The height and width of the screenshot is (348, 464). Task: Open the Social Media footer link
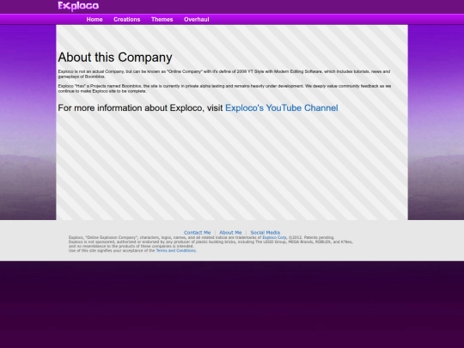pyautogui.click(x=266, y=233)
